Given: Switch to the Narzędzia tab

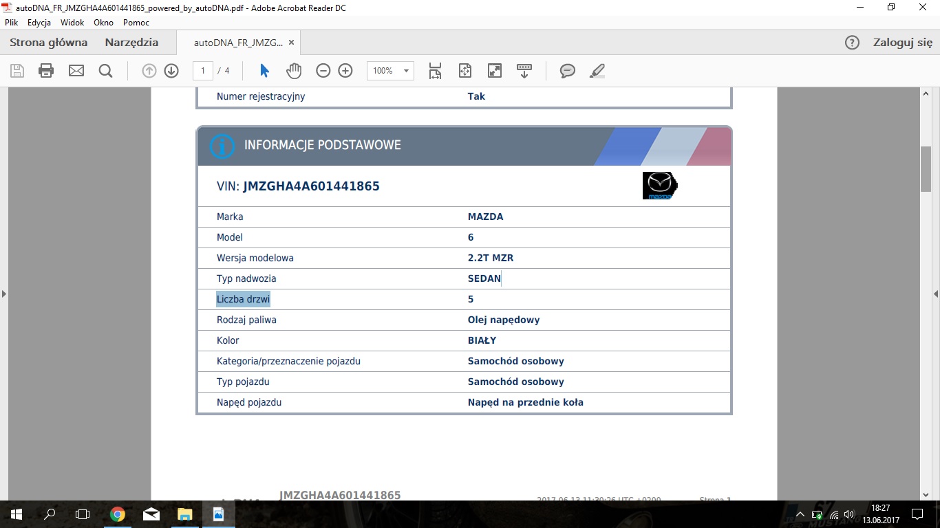Looking at the screenshot, I should click(x=131, y=43).
